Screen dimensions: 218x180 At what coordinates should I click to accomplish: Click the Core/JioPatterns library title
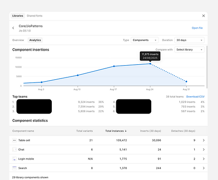(x=31, y=26)
